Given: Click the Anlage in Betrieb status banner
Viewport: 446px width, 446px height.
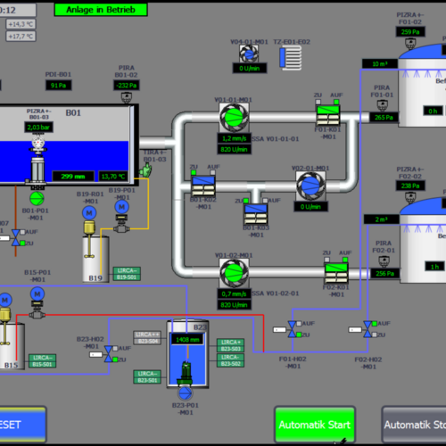Looking at the screenshot, I should click(x=101, y=10).
